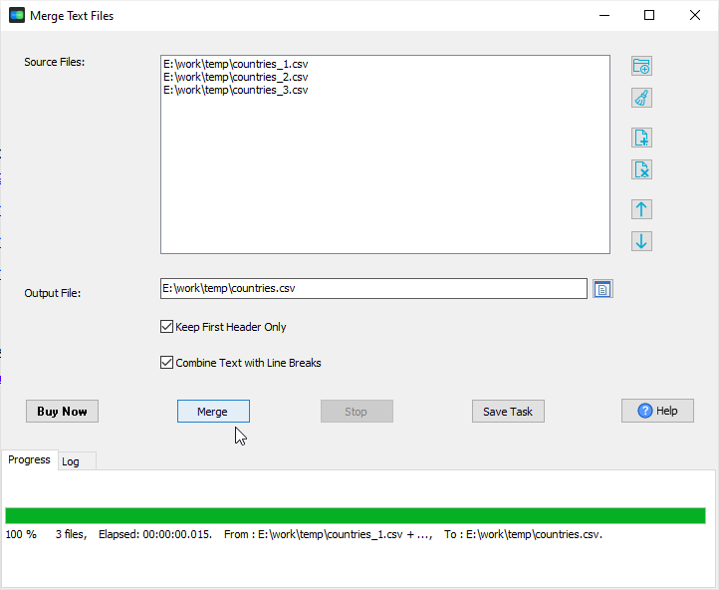719x590 pixels.
Task: Start merging with the Merge button
Action: [213, 411]
